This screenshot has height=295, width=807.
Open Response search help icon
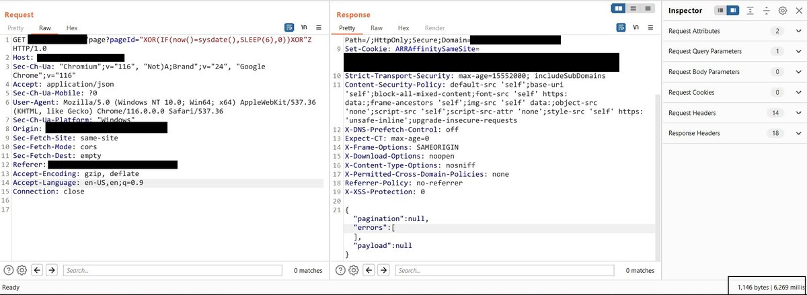[x=342, y=270]
